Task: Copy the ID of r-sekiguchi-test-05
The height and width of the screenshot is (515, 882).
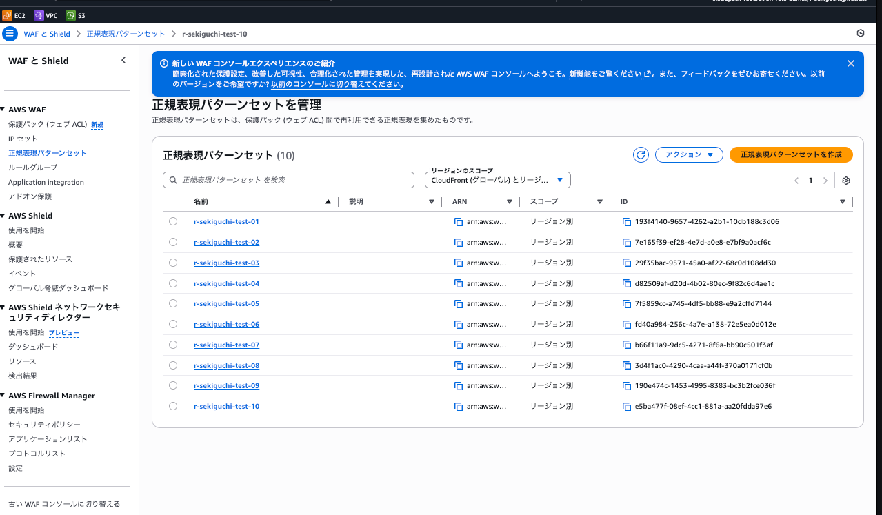Action: (x=627, y=304)
